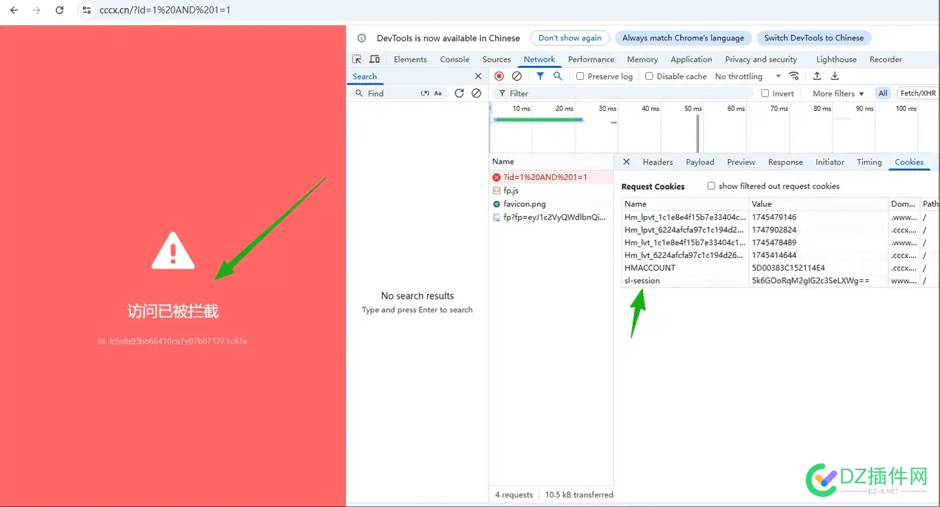Sort cookies by Value column header
The image size is (940, 507).
[x=818, y=203]
